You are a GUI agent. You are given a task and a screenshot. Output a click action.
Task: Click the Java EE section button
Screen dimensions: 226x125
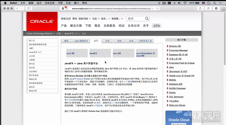pos(123,53)
